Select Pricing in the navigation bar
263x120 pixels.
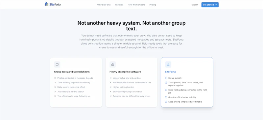coord(153,5)
